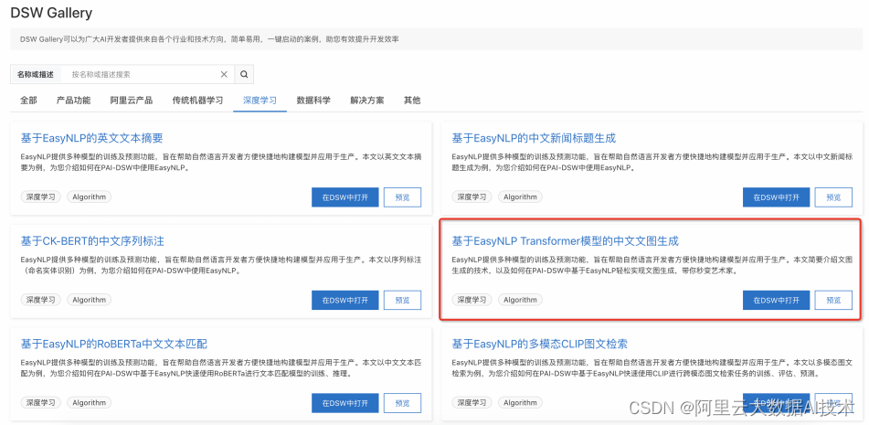The width and height of the screenshot is (869, 425).
Task: Click description text of RoBERTa文本匹配 card
Action: pos(221,368)
